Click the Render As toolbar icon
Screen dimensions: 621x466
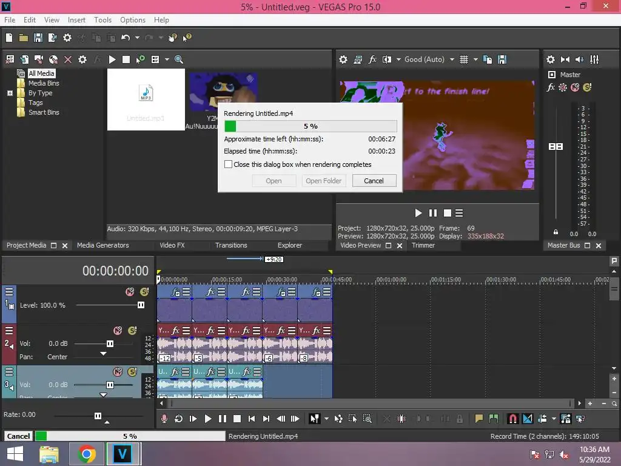pyautogui.click(x=52, y=38)
